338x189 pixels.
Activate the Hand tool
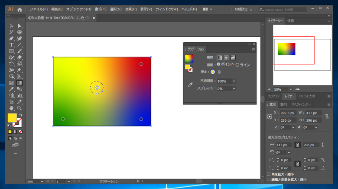[11, 108]
